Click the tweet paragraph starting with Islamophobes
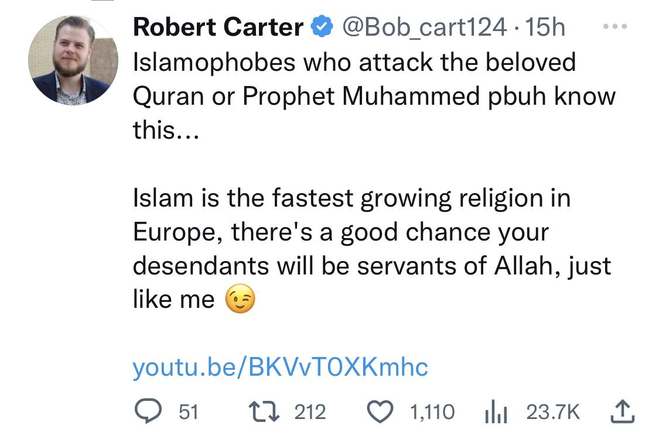 coord(363,95)
